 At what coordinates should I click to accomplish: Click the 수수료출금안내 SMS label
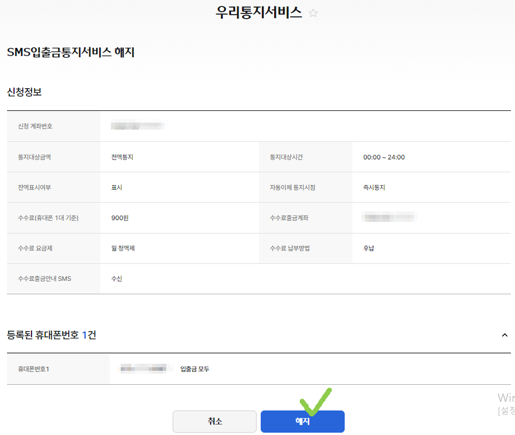point(45,279)
